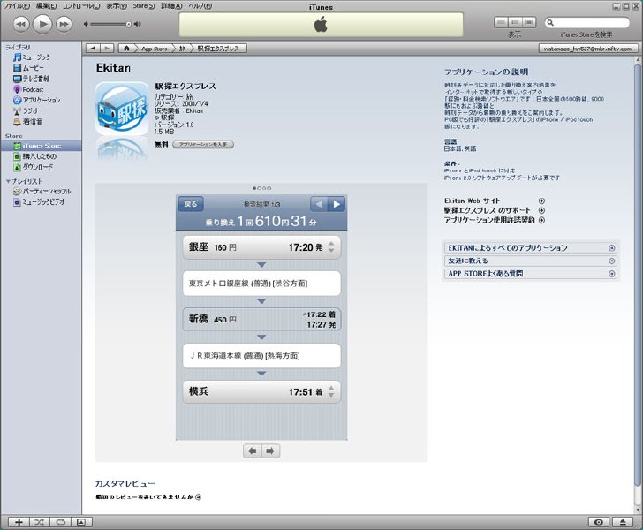Select 着信音 in the library sidebar
The width and height of the screenshot is (643, 530).
[27, 121]
